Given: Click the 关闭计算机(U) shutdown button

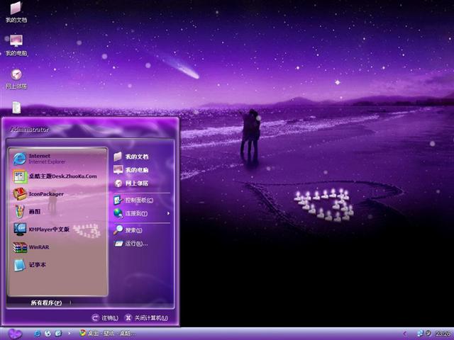Looking at the screenshot, I should (147, 318).
